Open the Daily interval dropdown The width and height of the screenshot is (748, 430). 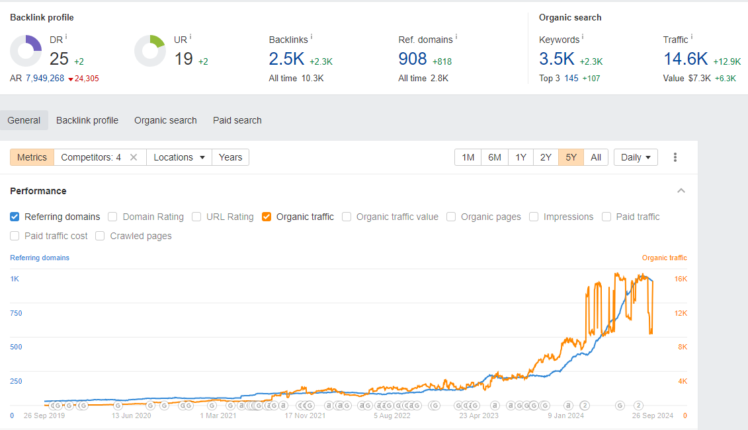click(x=636, y=157)
